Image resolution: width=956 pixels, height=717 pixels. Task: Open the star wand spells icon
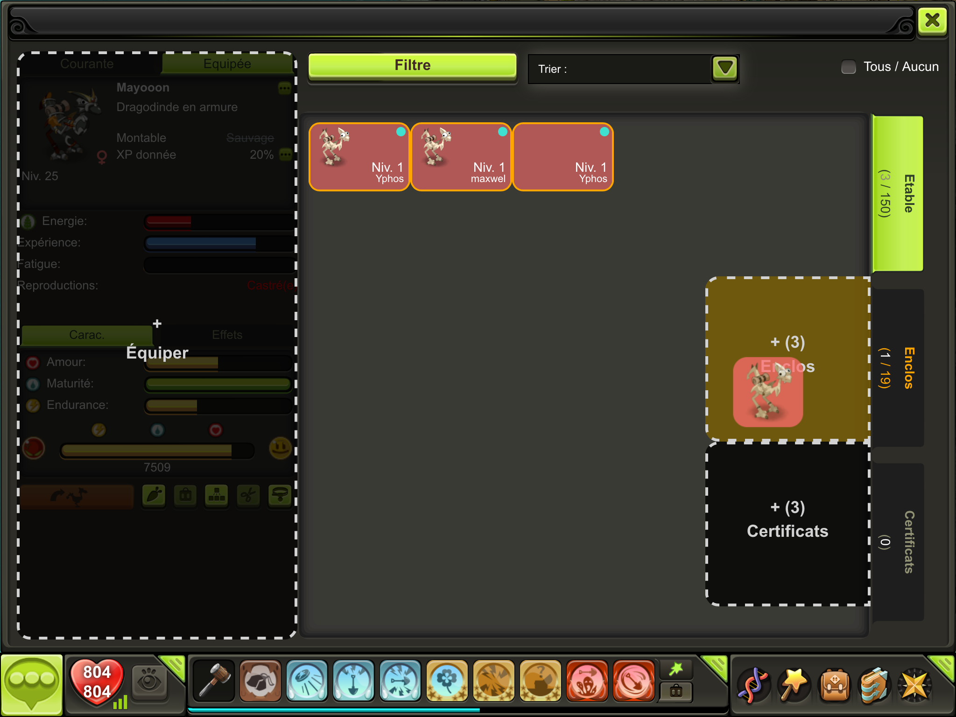coord(794,685)
